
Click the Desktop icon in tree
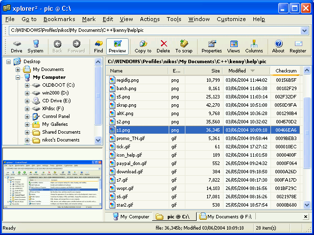pos(17,62)
